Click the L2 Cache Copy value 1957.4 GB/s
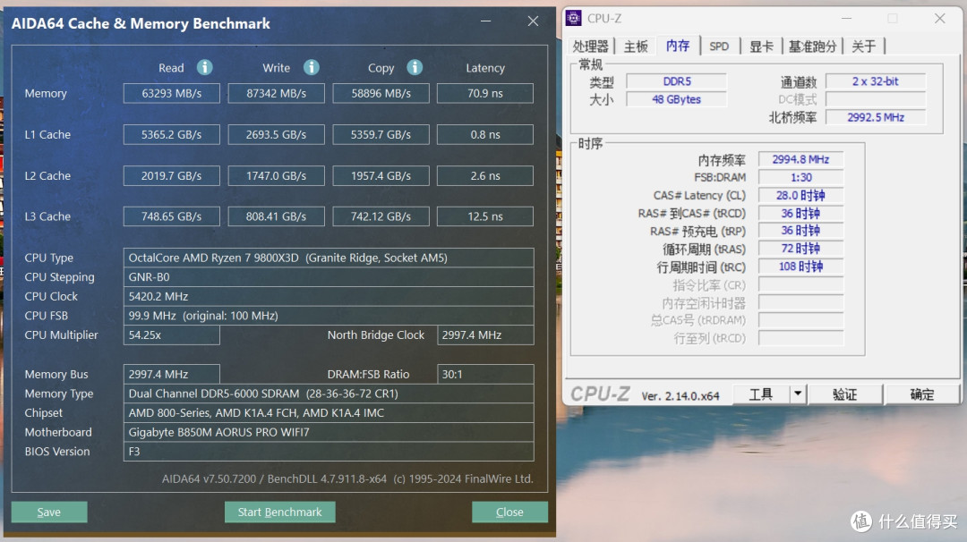 pos(381,175)
